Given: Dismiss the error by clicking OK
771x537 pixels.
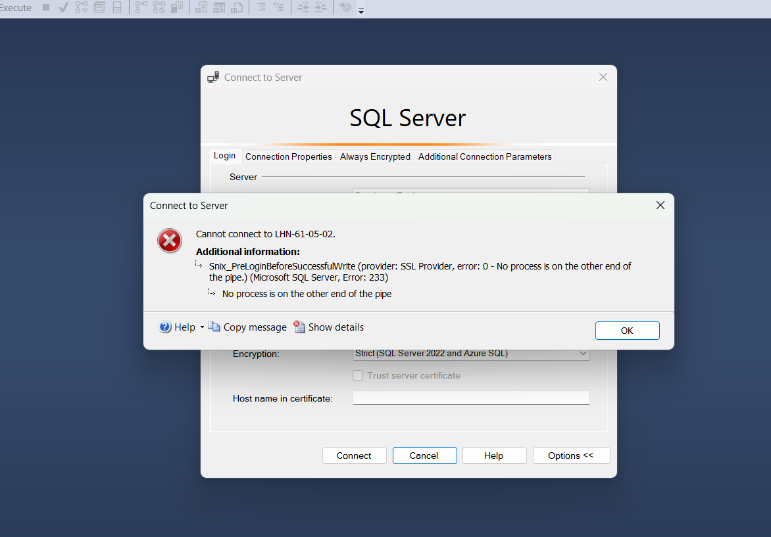Looking at the screenshot, I should click(627, 331).
